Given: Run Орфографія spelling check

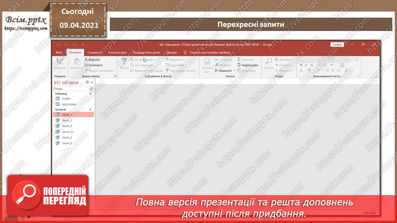Looking at the screenshot, I should pos(247,65).
